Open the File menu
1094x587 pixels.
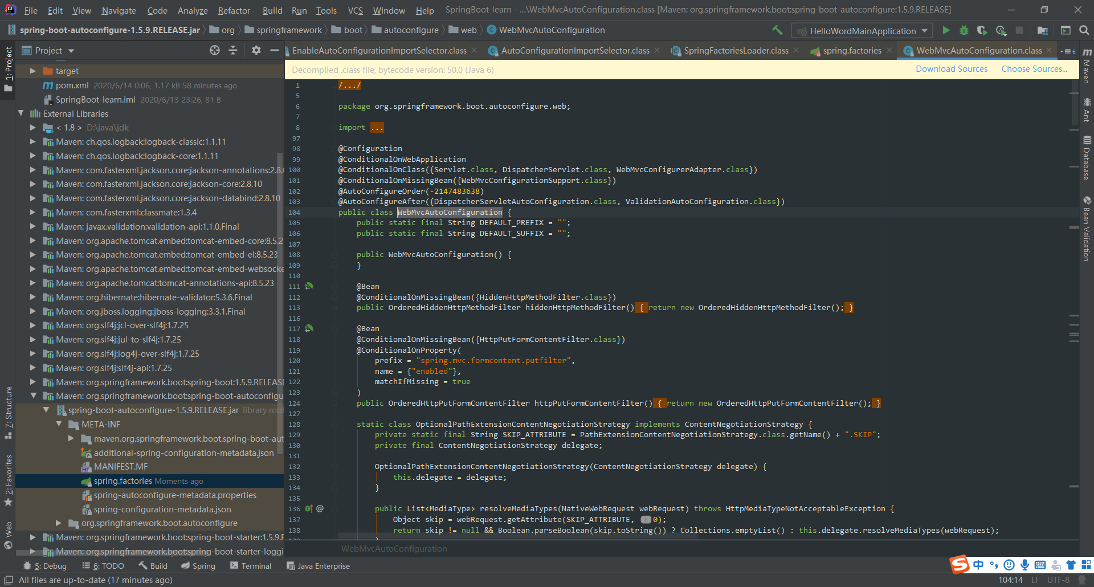31,10
